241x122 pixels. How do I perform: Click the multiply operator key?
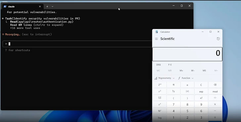tap(215, 105)
